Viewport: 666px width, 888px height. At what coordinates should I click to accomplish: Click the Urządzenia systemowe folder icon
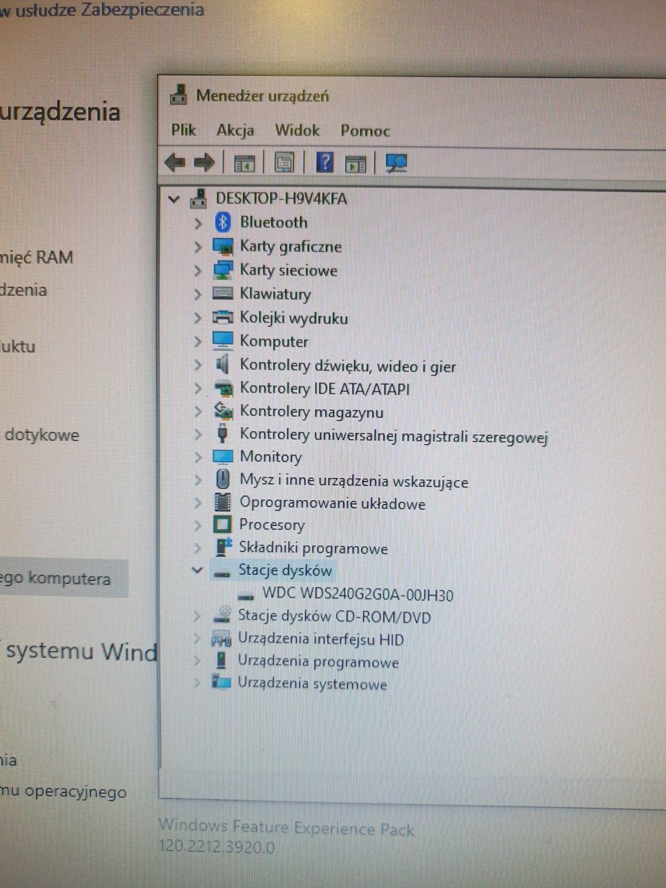pyautogui.click(x=221, y=682)
